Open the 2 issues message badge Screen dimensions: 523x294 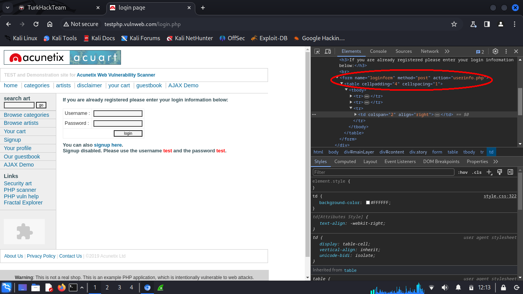coord(480,52)
